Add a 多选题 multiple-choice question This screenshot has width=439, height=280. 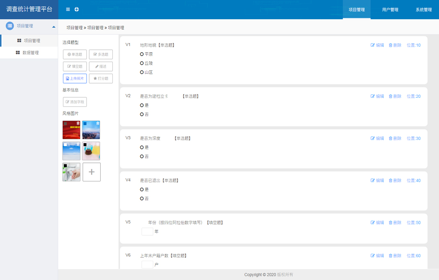pos(101,54)
